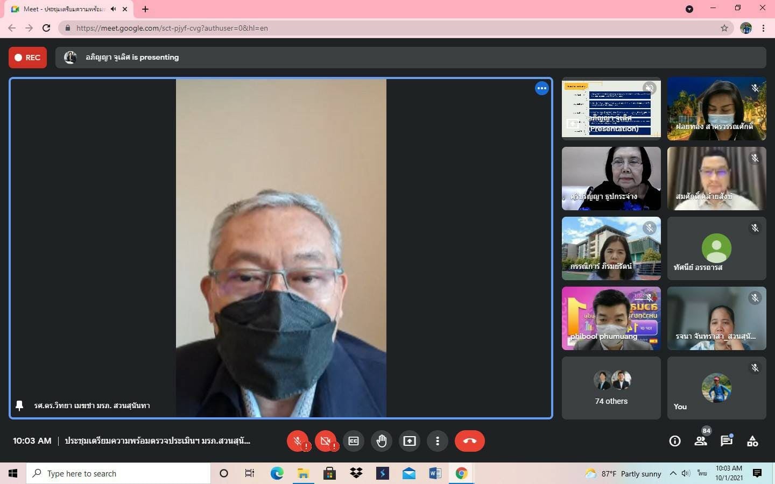
Task: Toggle the muted microphone button
Action: [x=298, y=441]
